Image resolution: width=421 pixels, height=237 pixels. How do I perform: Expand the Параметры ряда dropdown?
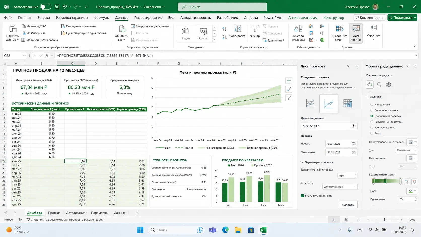pyautogui.click(x=379, y=75)
